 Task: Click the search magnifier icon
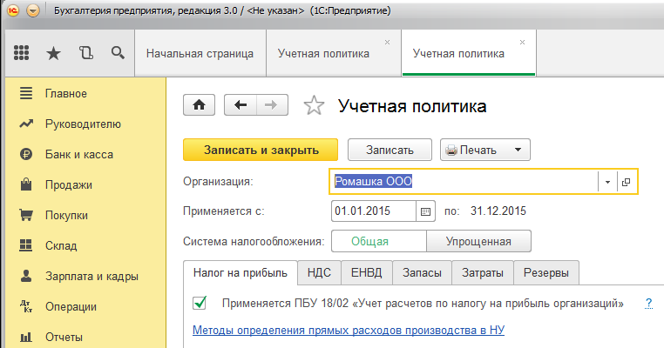coord(118,53)
